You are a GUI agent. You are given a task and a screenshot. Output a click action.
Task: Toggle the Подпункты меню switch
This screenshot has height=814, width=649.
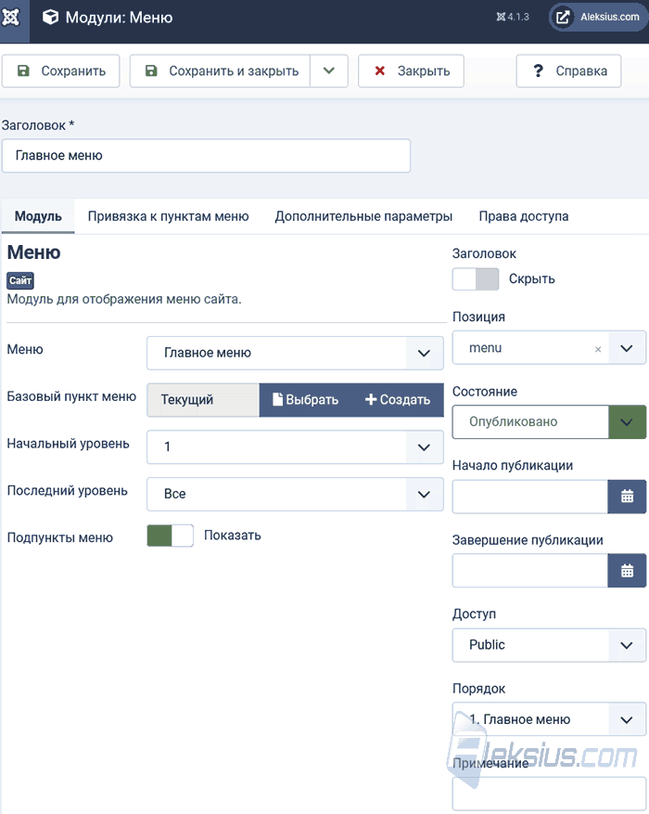pyautogui.click(x=170, y=536)
